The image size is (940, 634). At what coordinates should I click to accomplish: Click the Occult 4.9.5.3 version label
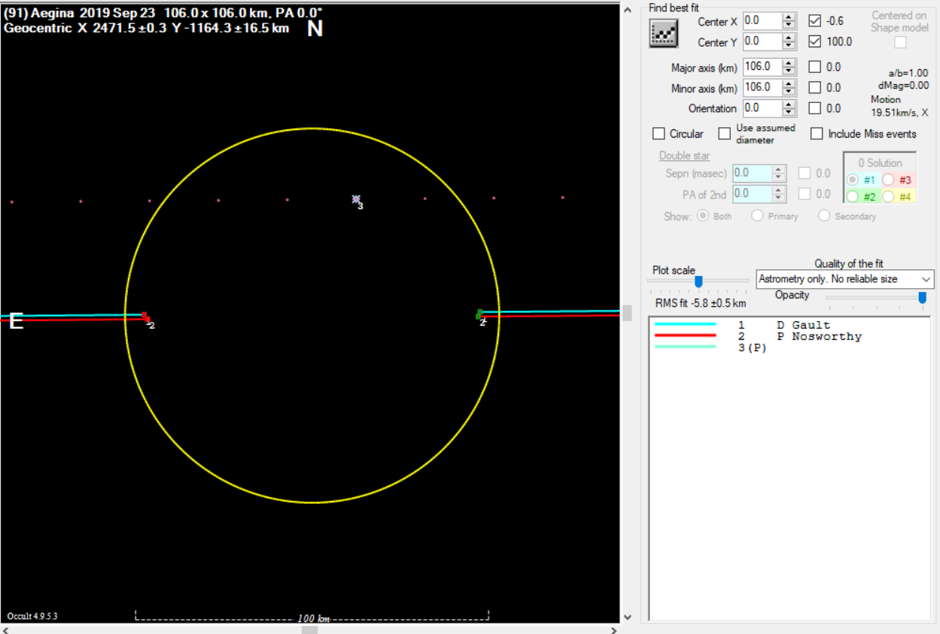pyautogui.click(x=32, y=617)
